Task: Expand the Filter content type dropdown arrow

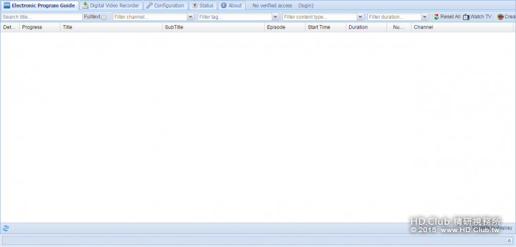Action: 361,17
